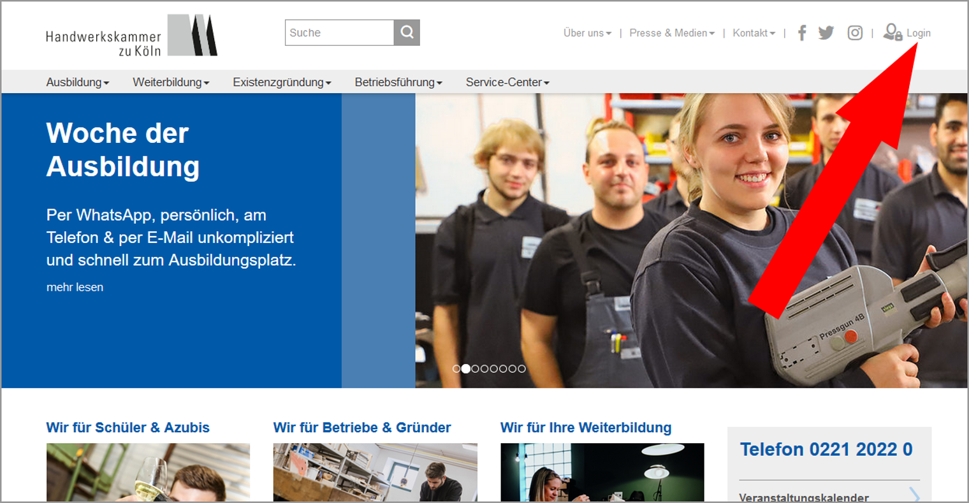Open the Service-Center menu
Viewport: 969px width, 503px height.
[x=507, y=82]
